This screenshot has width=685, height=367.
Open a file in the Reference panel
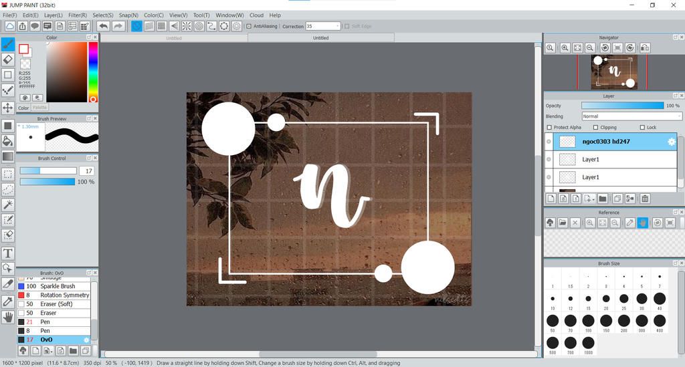click(562, 223)
